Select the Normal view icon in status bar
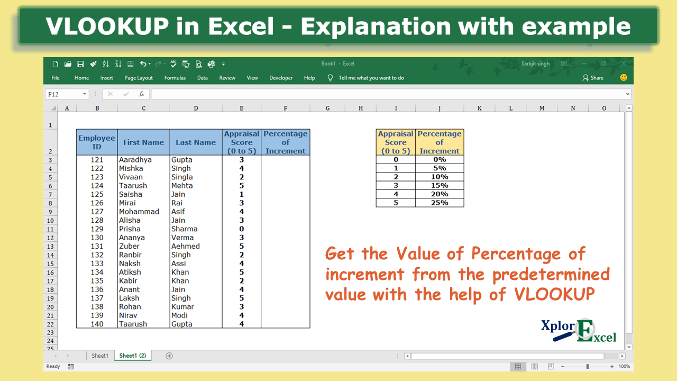The width and height of the screenshot is (677, 381). click(518, 366)
